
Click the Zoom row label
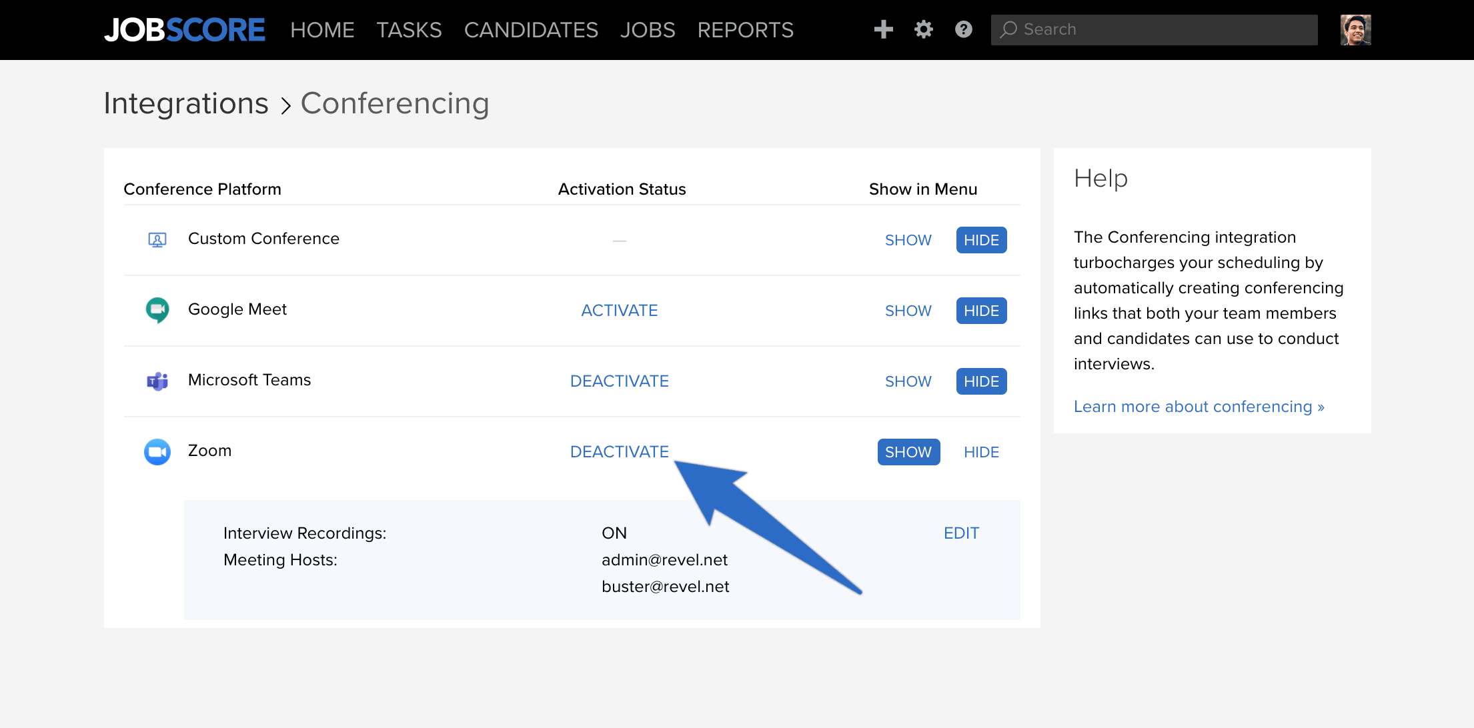click(209, 451)
